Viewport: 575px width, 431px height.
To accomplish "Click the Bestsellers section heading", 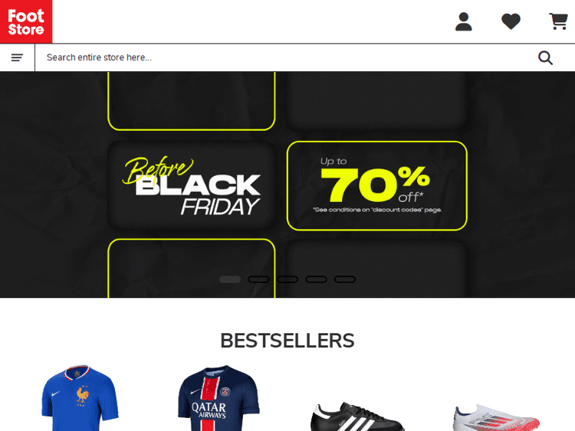I will point(287,341).
